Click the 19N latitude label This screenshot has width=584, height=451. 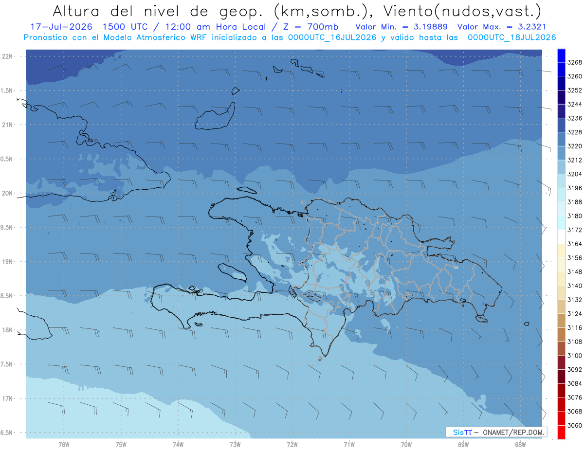point(8,262)
